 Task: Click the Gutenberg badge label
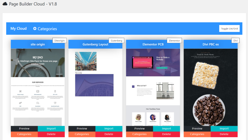(117, 41)
